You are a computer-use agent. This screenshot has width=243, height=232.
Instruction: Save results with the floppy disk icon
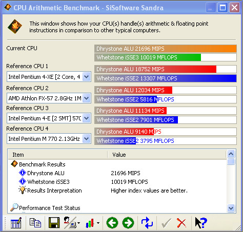pos(54,223)
